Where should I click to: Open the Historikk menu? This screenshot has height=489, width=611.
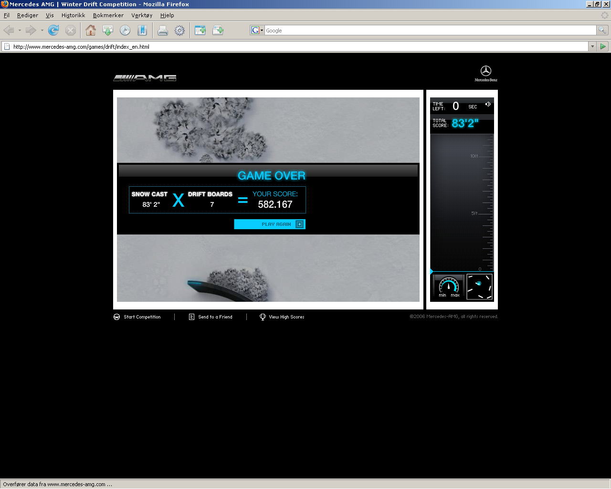tap(73, 15)
